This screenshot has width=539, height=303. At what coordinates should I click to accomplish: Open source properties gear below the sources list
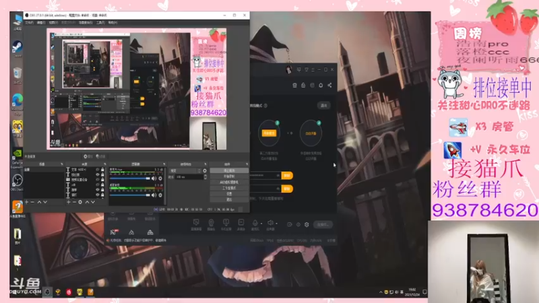click(x=80, y=202)
